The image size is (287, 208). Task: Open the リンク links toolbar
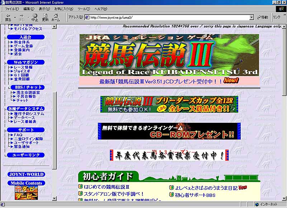point(277,17)
